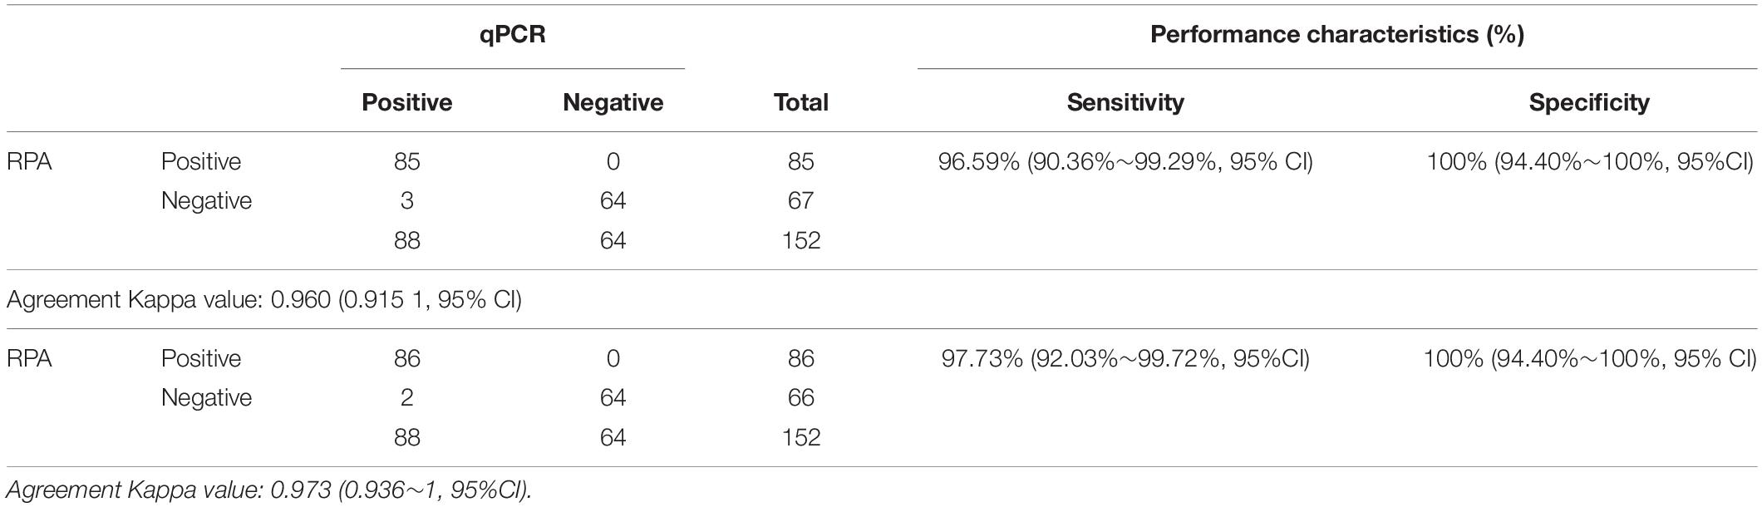Click the first RPA row label
This screenshot has height=507, width=1762.
pyautogui.click(x=29, y=161)
